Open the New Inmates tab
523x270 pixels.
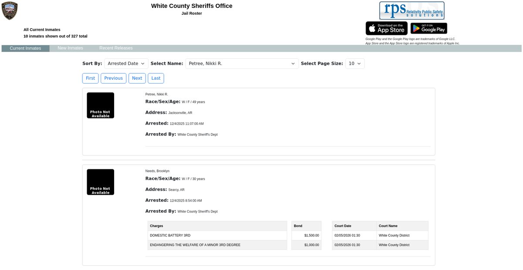click(70, 48)
